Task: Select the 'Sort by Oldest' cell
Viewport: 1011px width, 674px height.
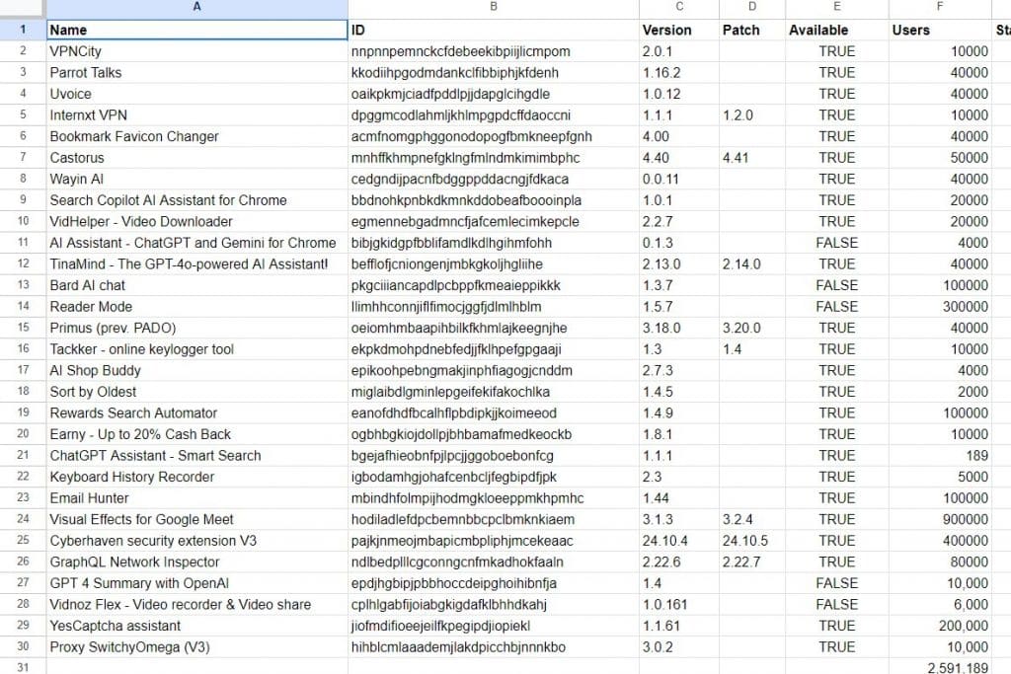Action: (196, 391)
